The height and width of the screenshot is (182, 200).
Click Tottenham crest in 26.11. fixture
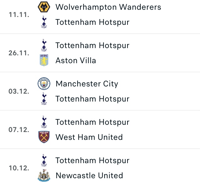click(44, 45)
